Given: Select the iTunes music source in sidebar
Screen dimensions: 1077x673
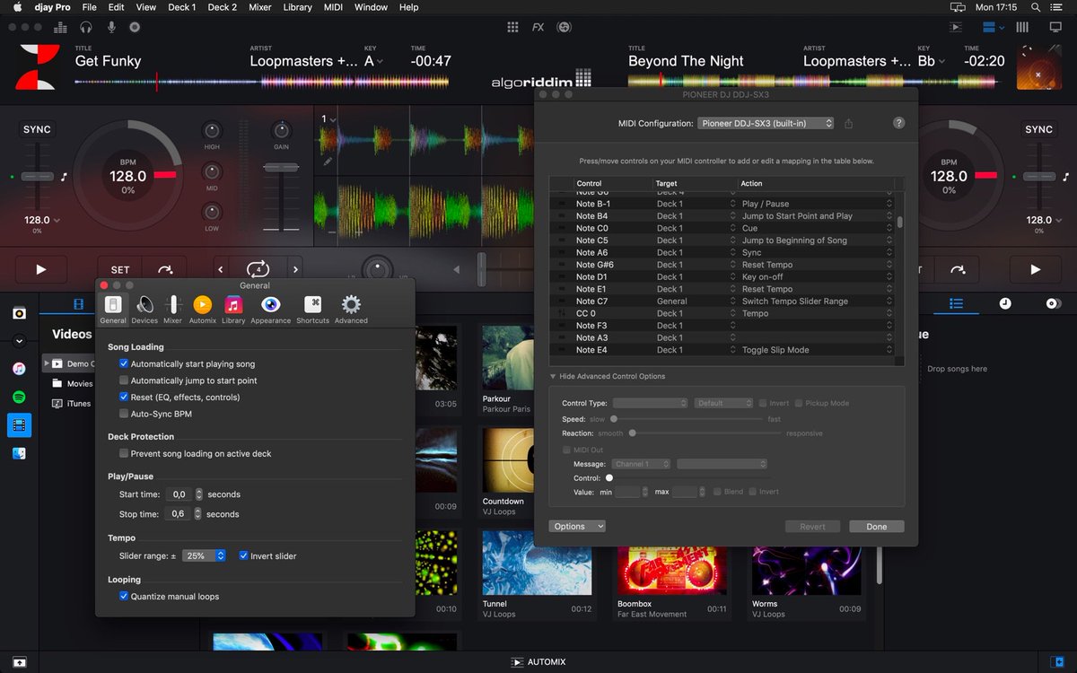Looking at the screenshot, I should (19, 368).
